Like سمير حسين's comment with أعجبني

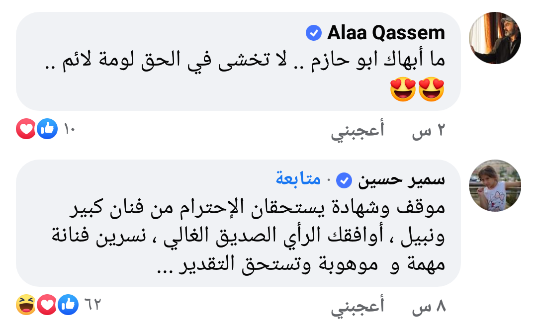358,306
